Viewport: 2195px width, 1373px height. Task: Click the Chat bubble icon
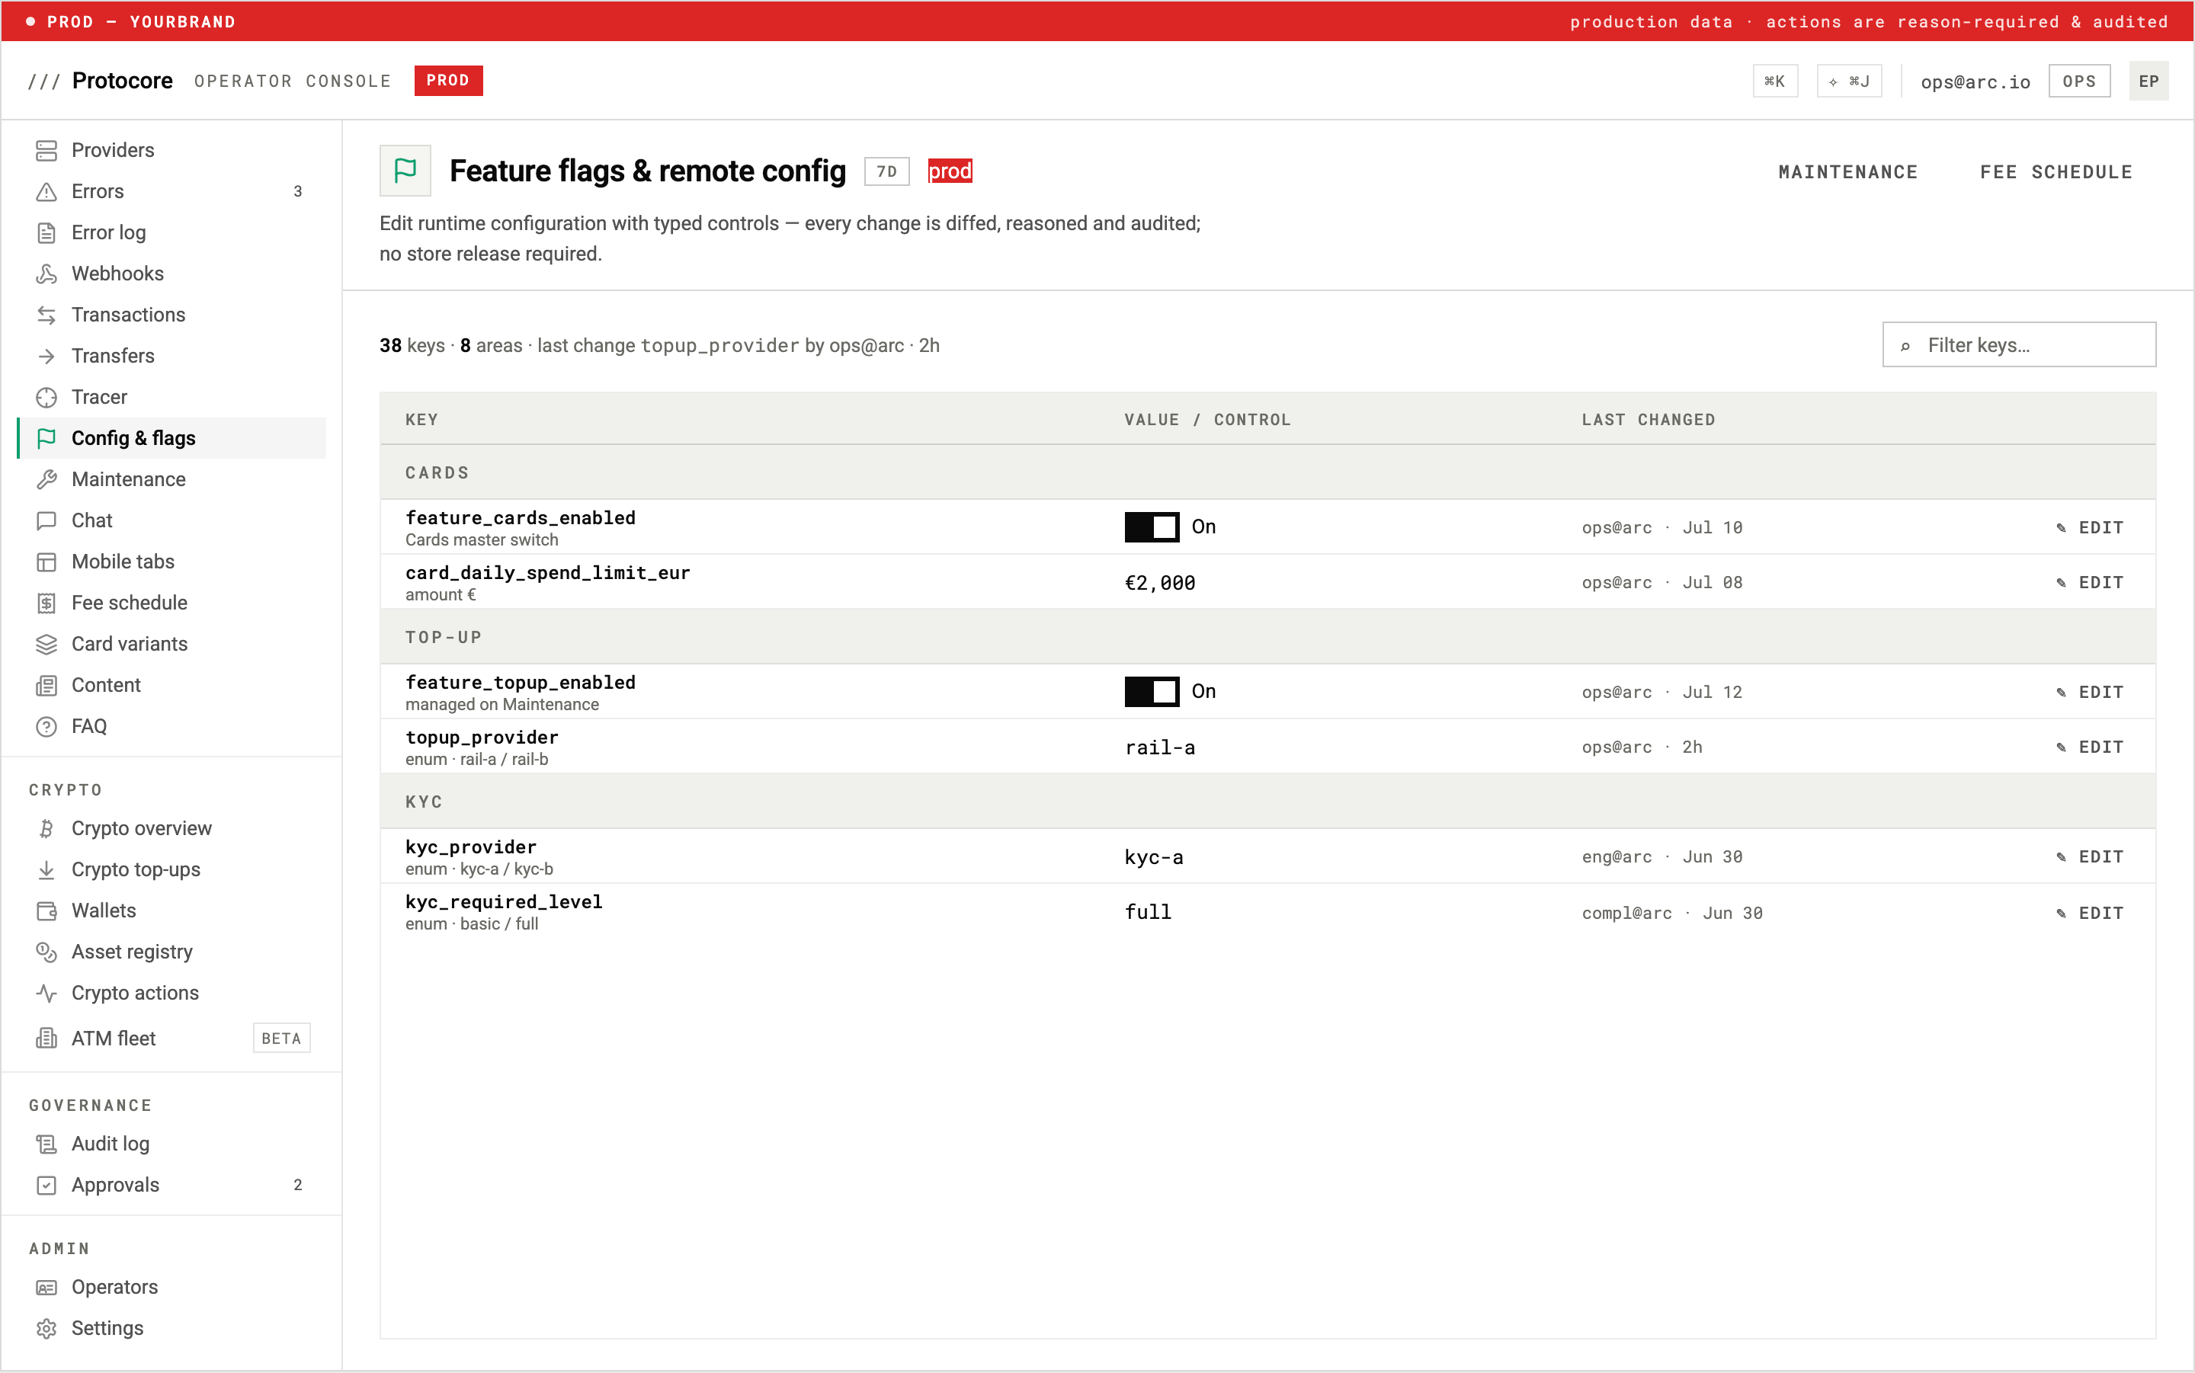pos(46,520)
